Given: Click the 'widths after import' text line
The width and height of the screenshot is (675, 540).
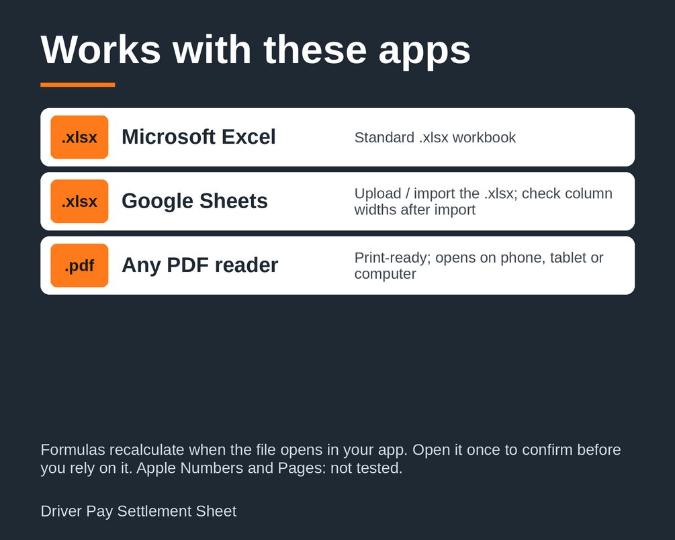Looking at the screenshot, I should (414, 210).
